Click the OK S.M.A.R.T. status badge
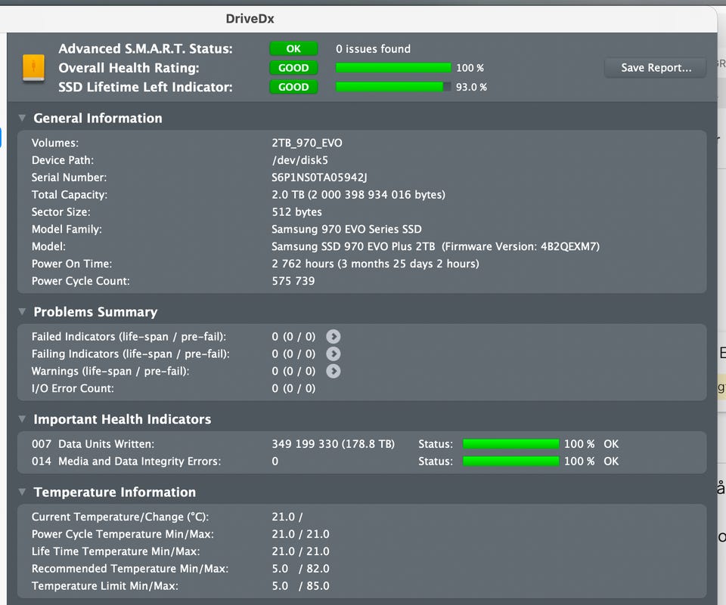 [293, 48]
